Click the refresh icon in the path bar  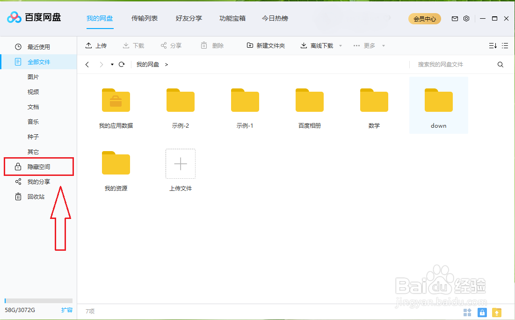[x=122, y=64]
